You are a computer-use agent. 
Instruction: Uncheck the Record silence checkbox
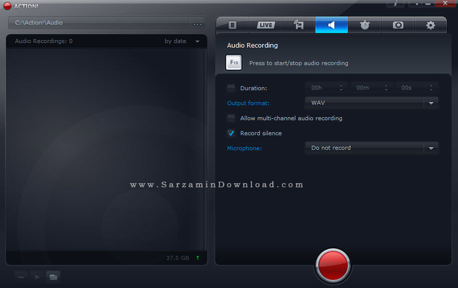[231, 133]
